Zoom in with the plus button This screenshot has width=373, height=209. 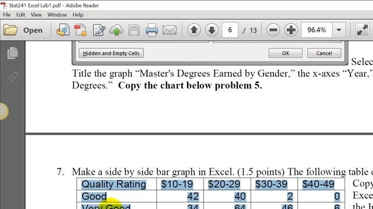coord(291,30)
